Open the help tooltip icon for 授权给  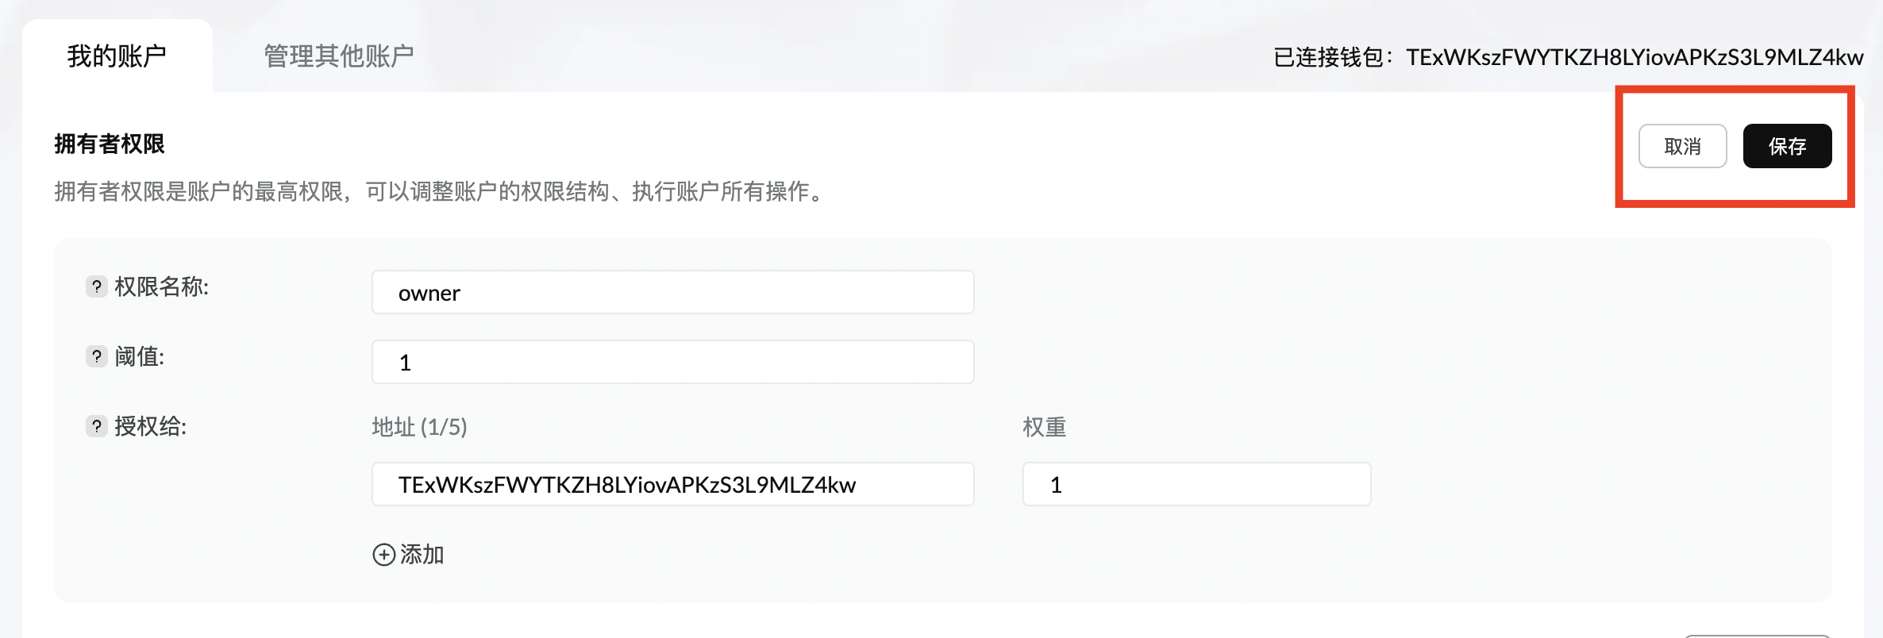coord(96,426)
